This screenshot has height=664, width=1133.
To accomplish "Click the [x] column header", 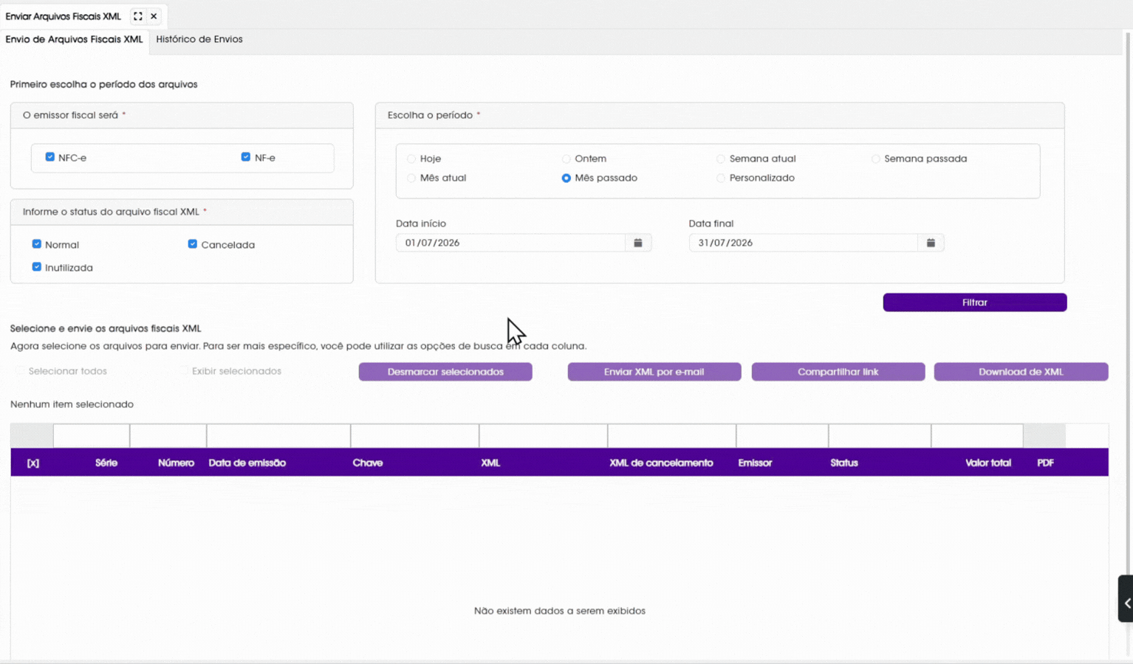I will [33, 463].
